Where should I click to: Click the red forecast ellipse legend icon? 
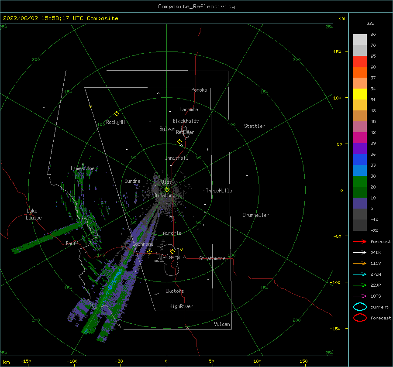pos(360,318)
